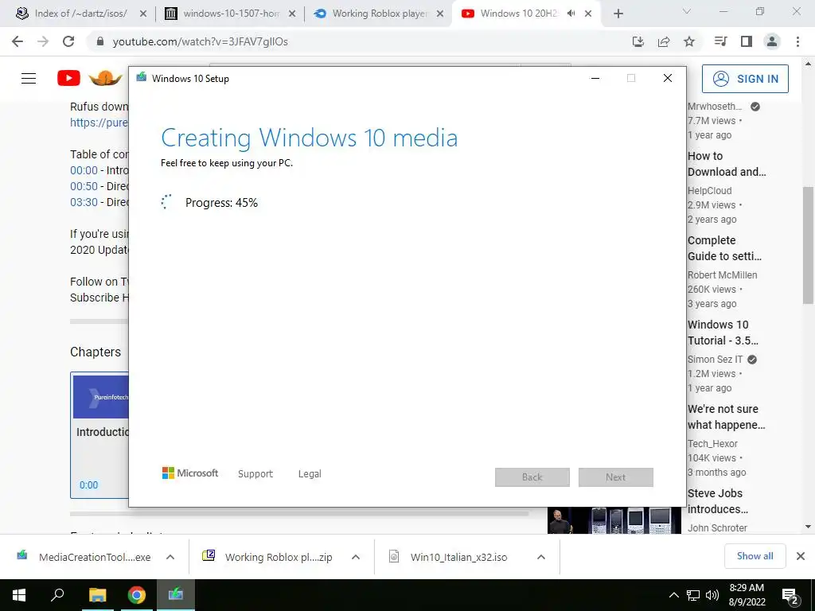Open a new browser tab
815x611 pixels.
618,14
